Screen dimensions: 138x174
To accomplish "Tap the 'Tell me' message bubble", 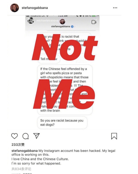I will (49, 59).
